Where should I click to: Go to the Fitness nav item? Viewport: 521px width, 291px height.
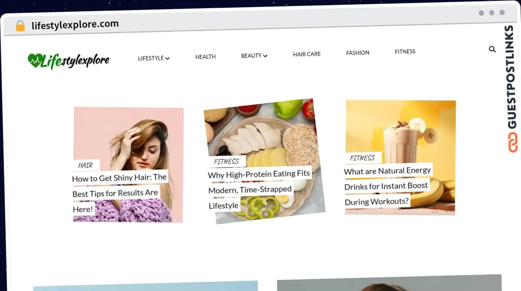405,51
